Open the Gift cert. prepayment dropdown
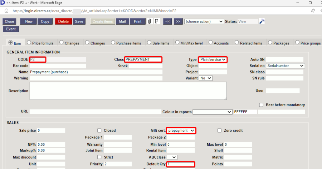This screenshot has width=322, height=169. 181,131
